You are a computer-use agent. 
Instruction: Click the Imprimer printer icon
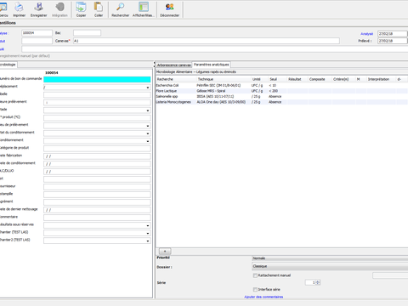tap(19, 7)
